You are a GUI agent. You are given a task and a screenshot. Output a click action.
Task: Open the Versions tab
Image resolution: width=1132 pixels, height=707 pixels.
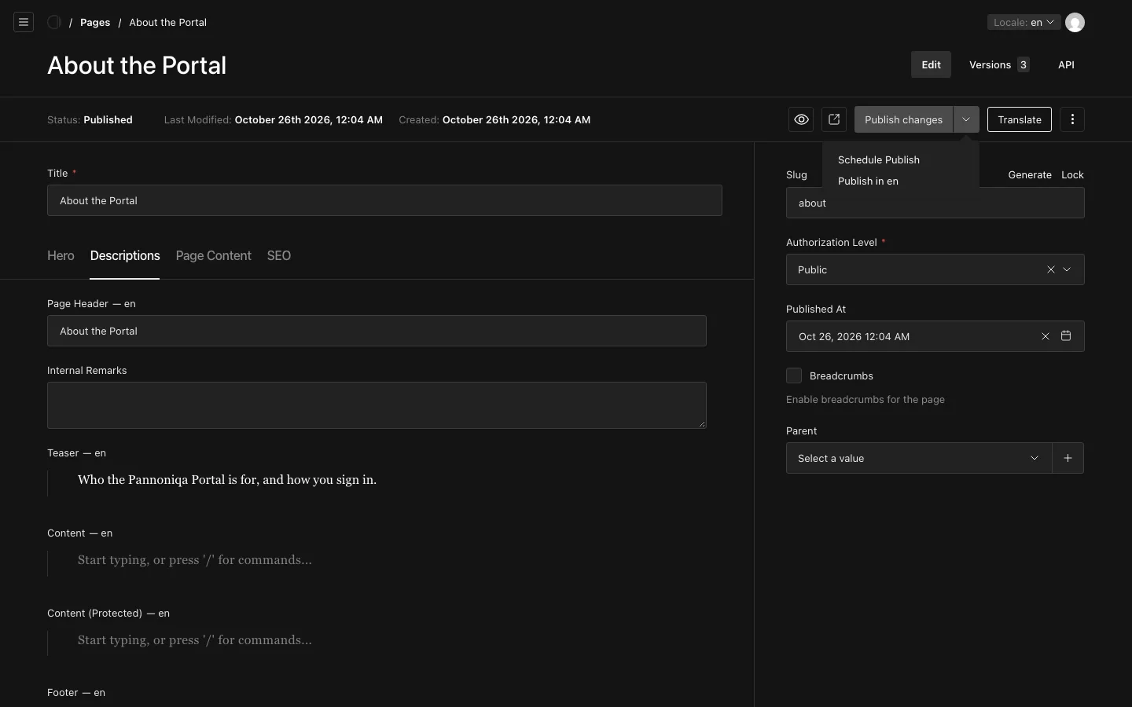tap(998, 64)
